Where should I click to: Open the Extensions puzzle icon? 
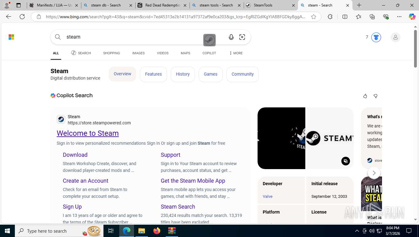tap(330, 17)
